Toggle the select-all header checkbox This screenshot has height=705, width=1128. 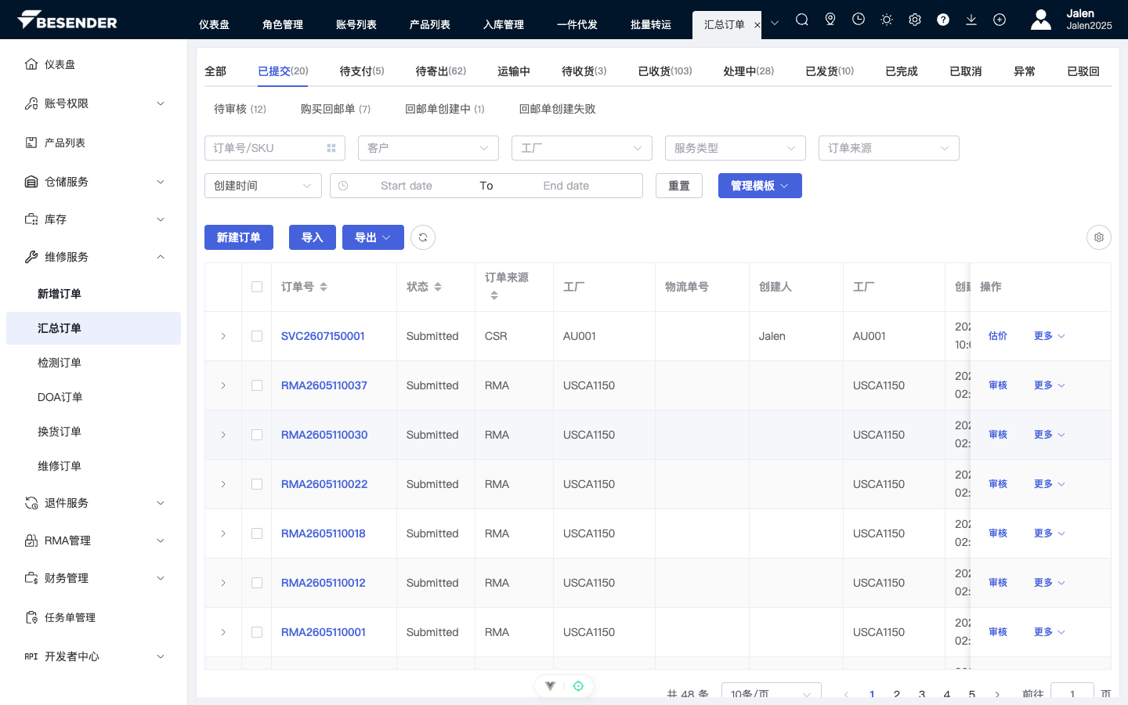tap(257, 287)
